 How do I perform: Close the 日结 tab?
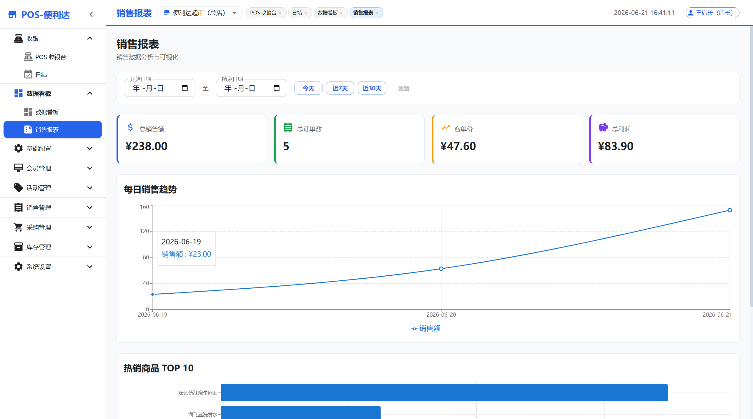[306, 13]
